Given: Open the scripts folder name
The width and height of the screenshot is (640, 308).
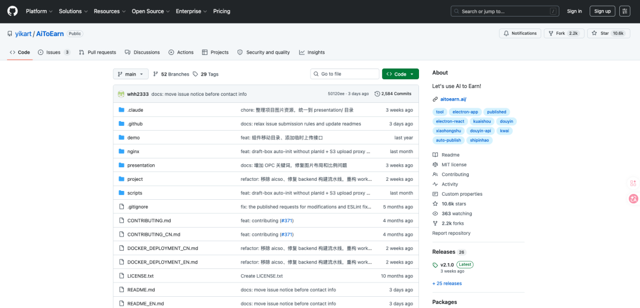Looking at the screenshot, I should [135, 193].
